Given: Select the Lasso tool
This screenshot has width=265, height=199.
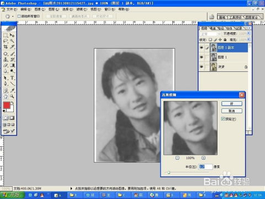Looking at the screenshot, I should [x=6, y=41].
